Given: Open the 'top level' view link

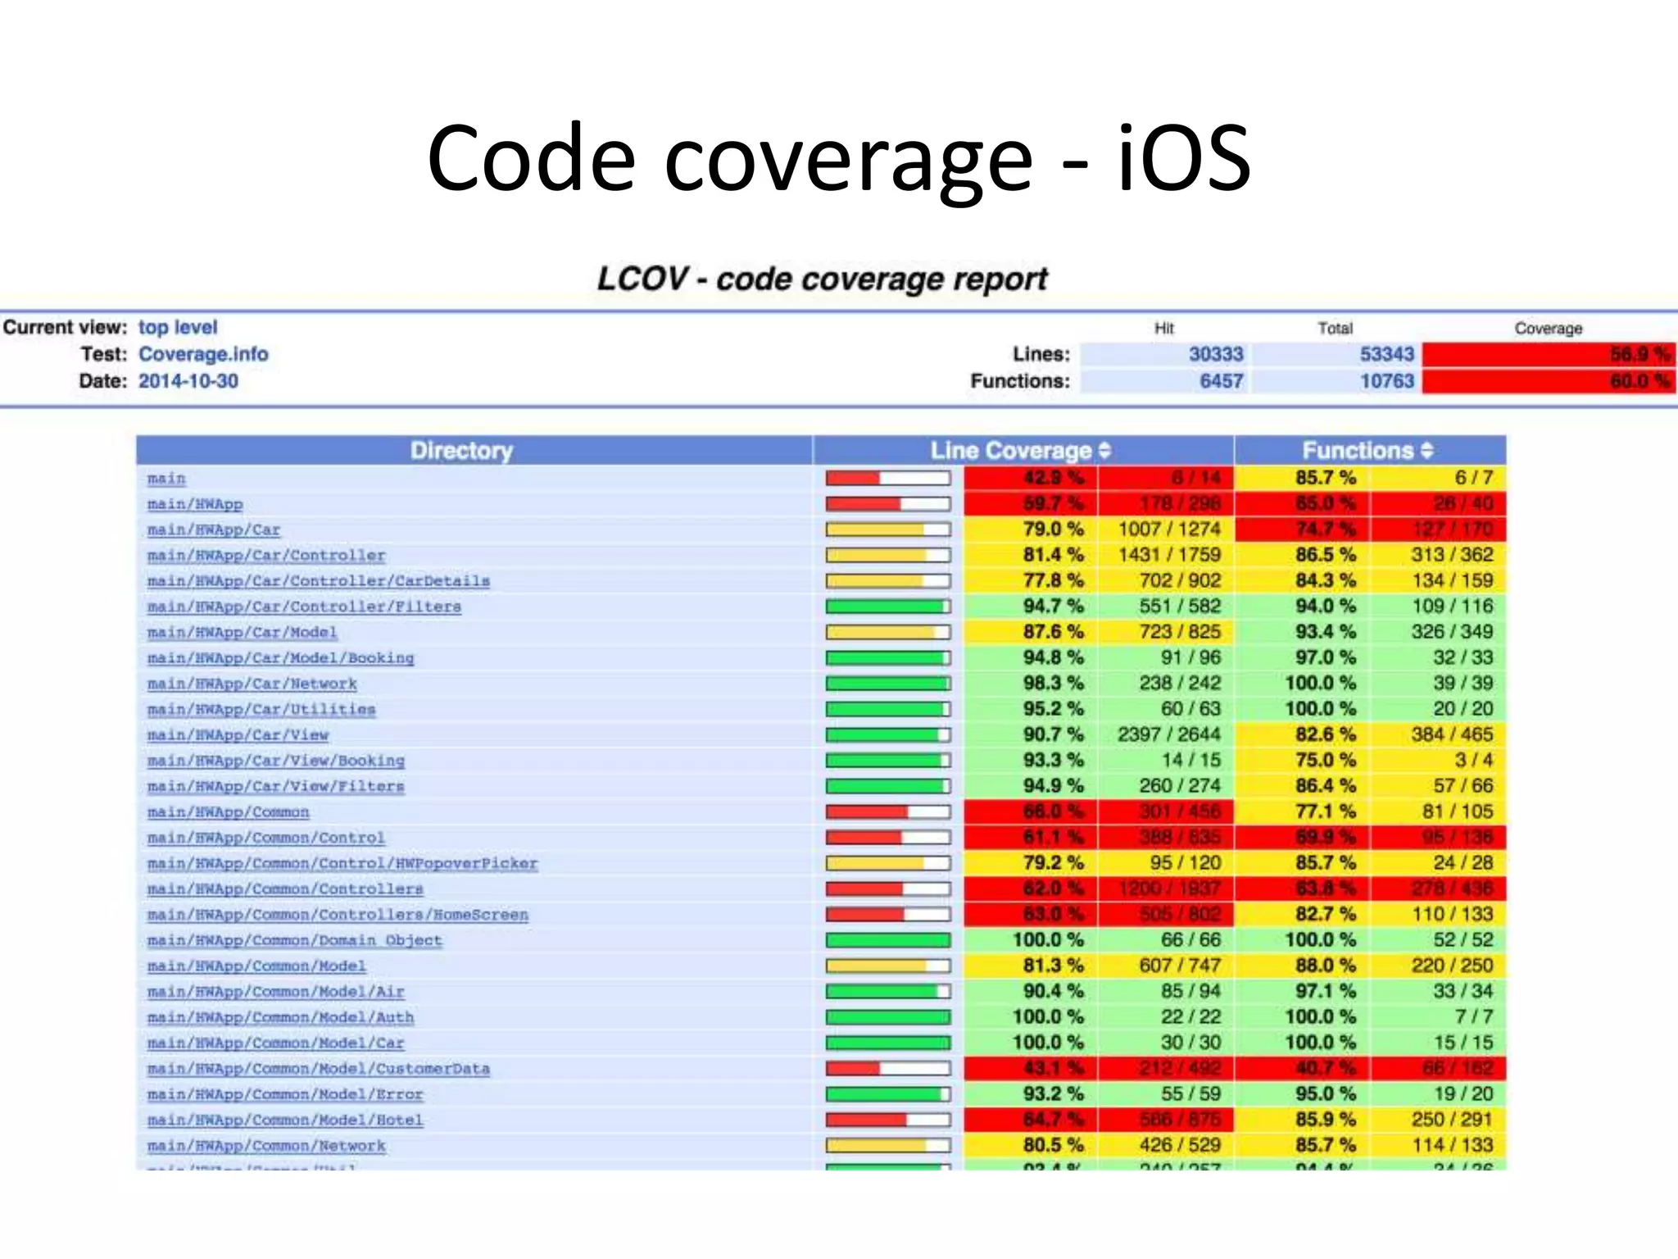Looking at the screenshot, I should click(x=178, y=327).
